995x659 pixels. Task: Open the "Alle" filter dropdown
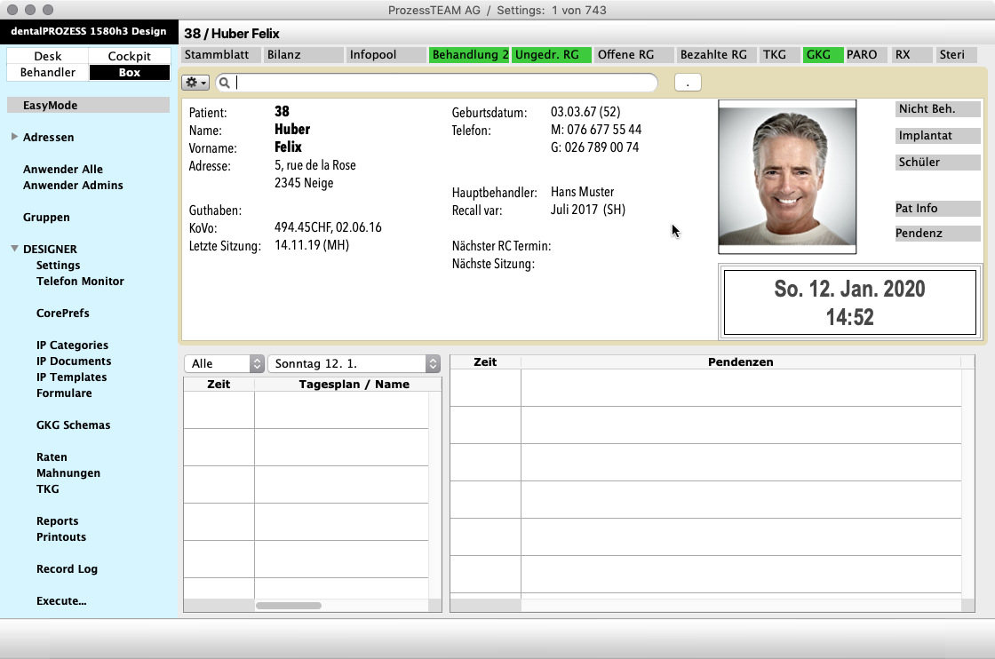click(x=223, y=363)
